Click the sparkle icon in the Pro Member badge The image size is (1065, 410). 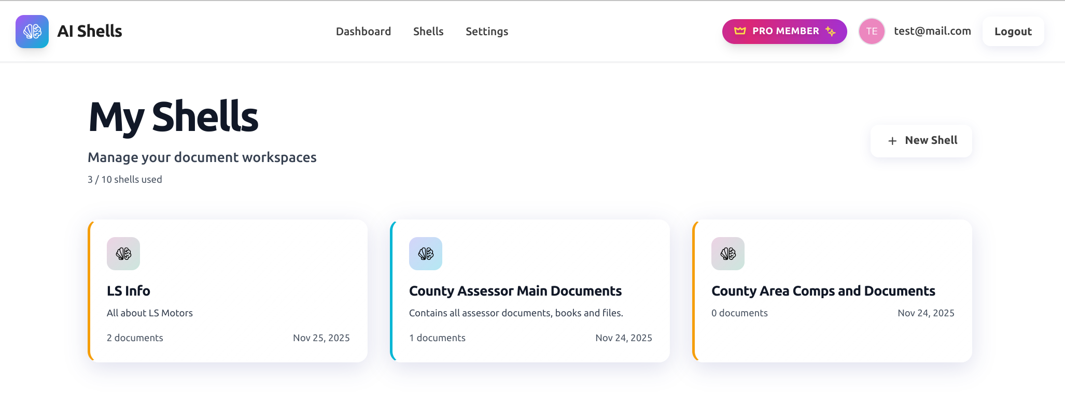(x=831, y=32)
